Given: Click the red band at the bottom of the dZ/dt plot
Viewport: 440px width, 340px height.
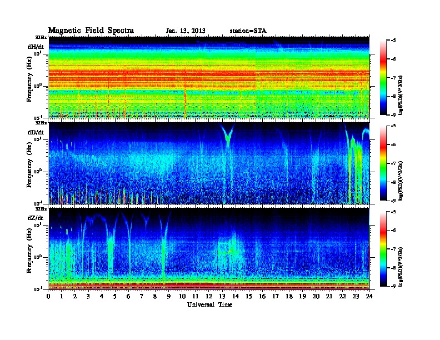Looking at the screenshot, I should coord(209,286).
